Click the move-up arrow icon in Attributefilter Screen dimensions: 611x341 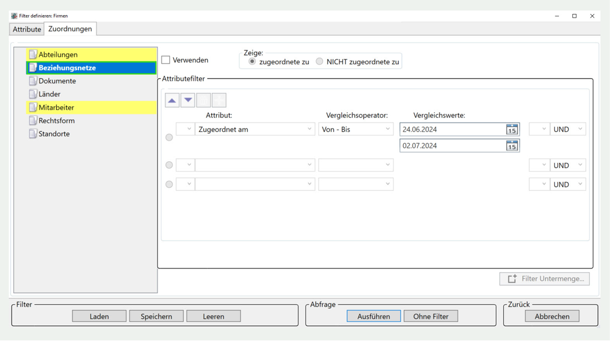coord(172,100)
